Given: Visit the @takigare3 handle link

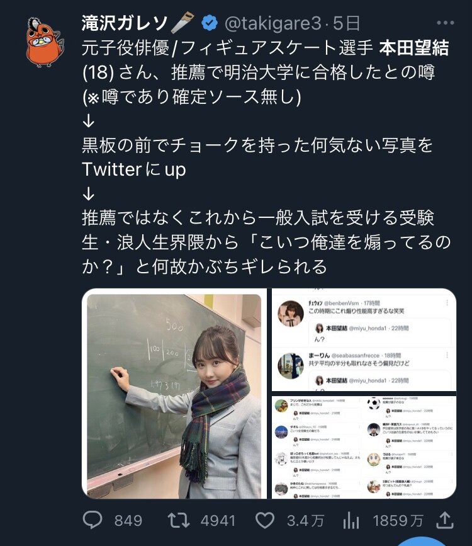Looking at the screenshot, I should point(273,23).
